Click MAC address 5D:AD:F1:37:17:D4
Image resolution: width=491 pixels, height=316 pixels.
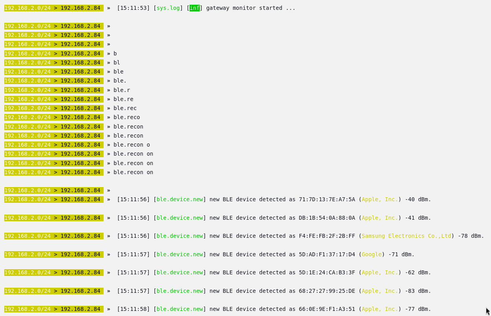point(327,254)
